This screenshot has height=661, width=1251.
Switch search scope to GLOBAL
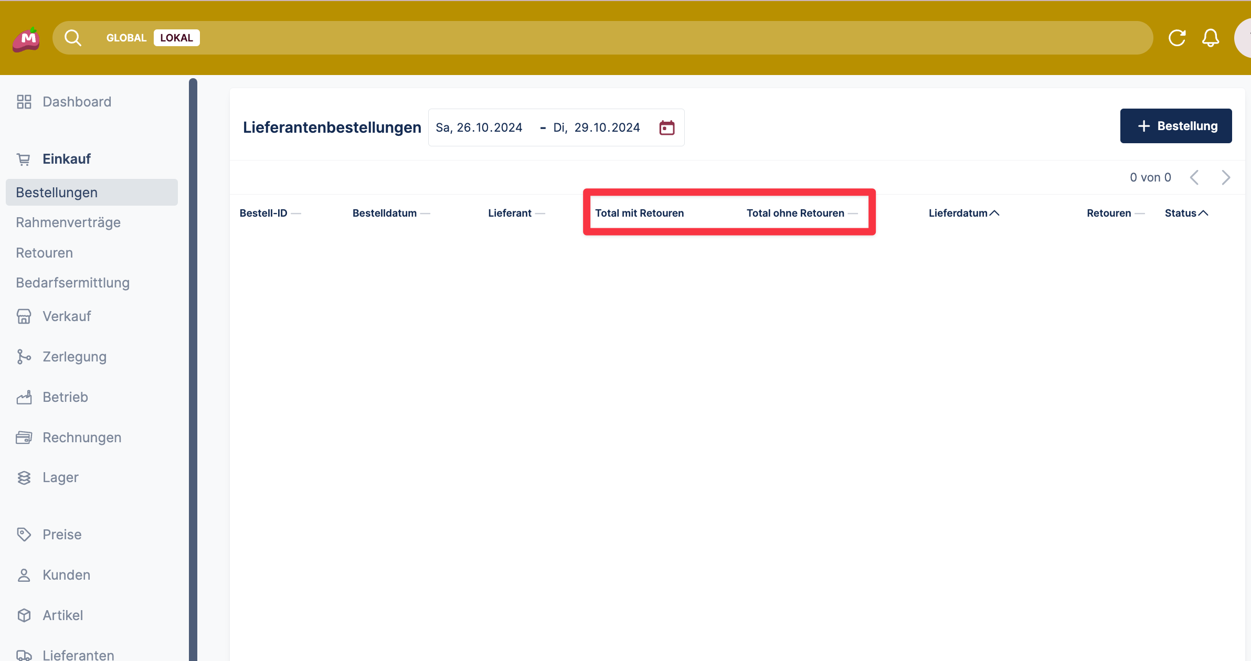click(x=126, y=38)
